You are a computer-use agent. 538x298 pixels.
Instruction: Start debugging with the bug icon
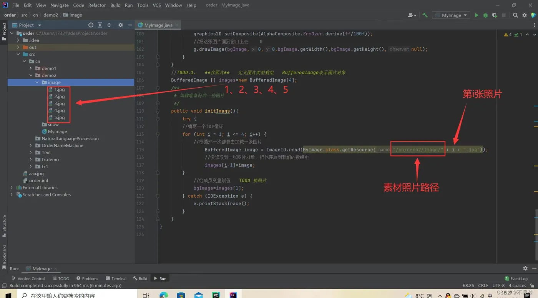click(485, 15)
